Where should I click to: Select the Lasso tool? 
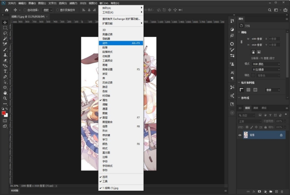tap(5, 33)
